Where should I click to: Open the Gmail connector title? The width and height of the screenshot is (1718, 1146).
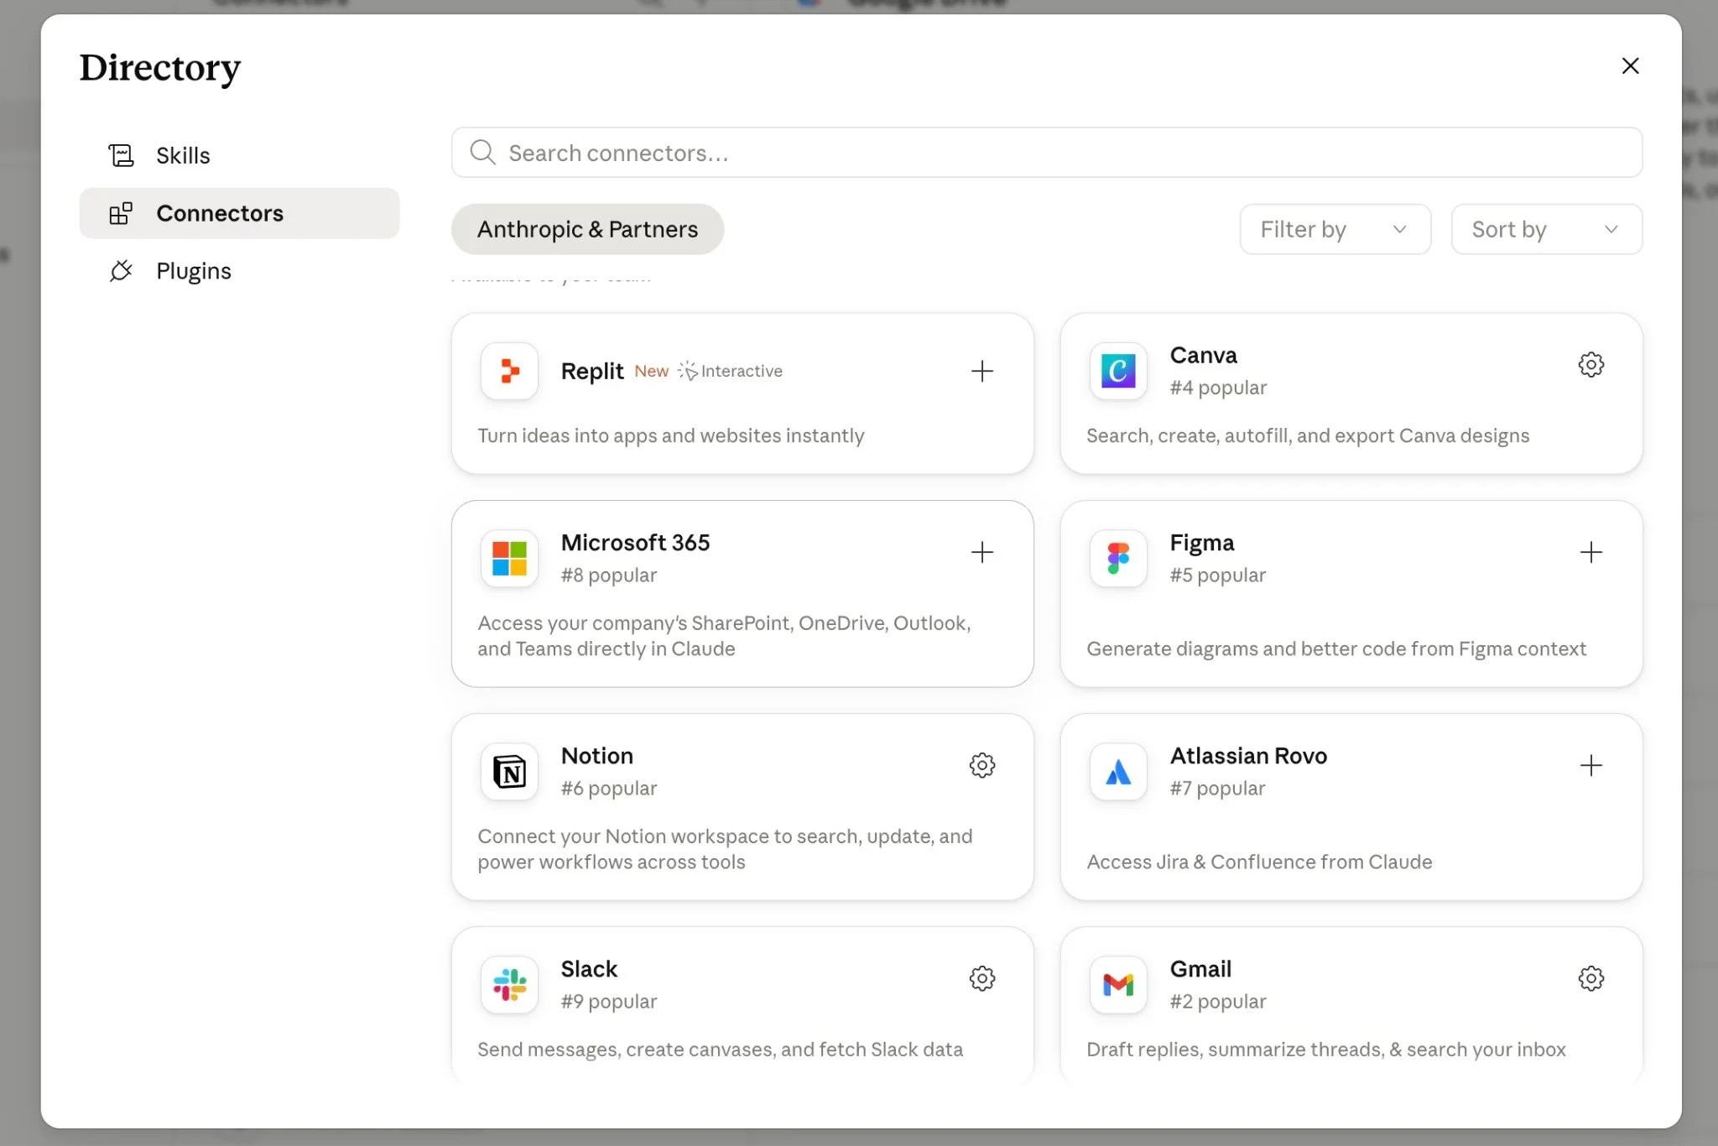[1200, 969]
